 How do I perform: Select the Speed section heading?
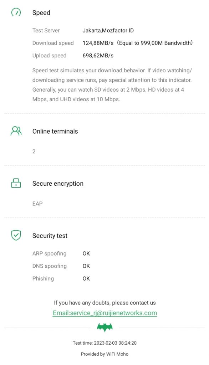point(41,12)
